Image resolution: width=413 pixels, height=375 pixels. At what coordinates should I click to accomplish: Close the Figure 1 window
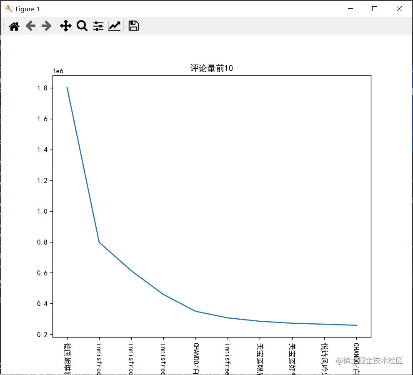pyautogui.click(x=399, y=9)
